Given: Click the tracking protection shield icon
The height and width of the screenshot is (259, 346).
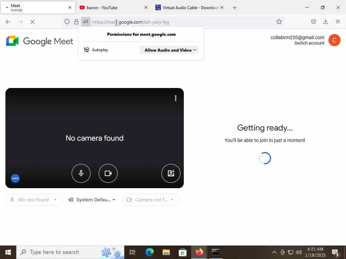Looking at the screenshot, I should pyautogui.click(x=67, y=22).
